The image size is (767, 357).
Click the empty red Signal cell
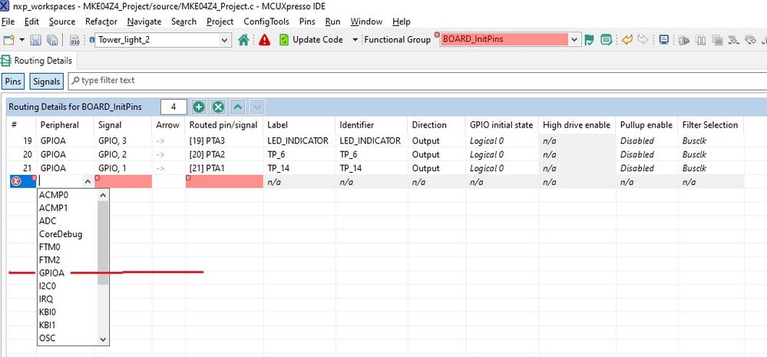pos(123,181)
